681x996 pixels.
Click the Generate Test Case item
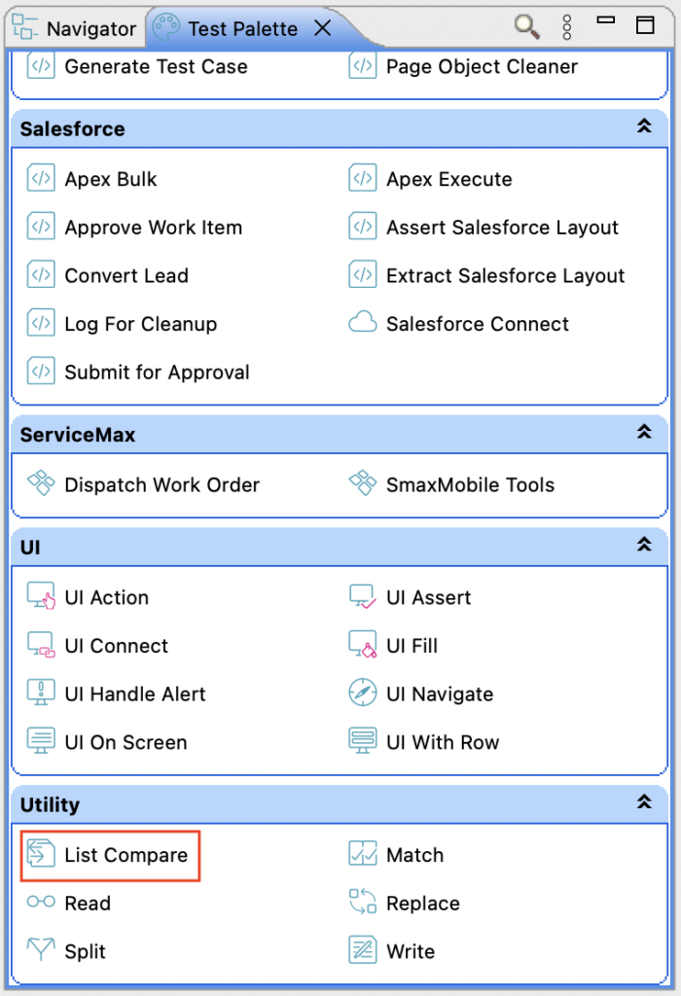tap(156, 67)
